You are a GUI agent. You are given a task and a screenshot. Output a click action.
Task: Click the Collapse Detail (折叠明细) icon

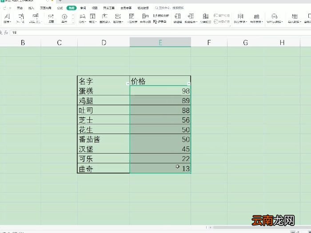222,21
